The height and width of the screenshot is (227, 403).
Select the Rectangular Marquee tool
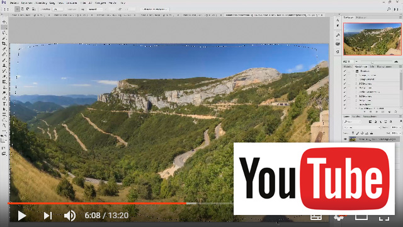[4, 27]
